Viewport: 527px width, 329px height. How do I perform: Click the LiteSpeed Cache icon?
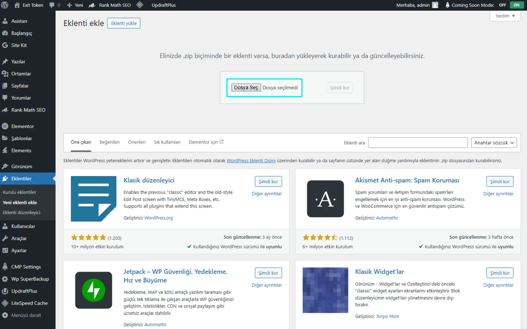tap(5, 303)
